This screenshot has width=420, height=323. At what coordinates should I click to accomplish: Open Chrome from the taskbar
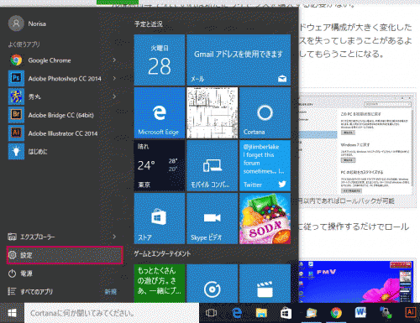coord(336,313)
